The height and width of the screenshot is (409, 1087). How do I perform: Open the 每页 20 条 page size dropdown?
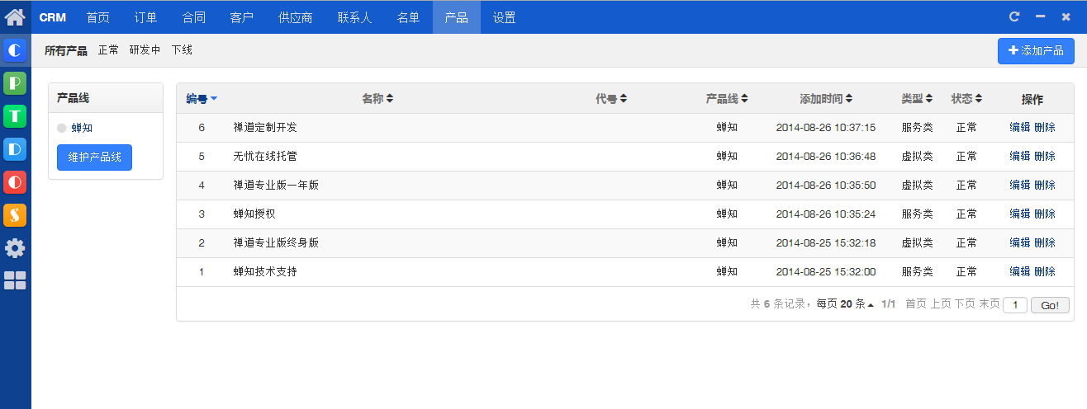coord(845,304)
